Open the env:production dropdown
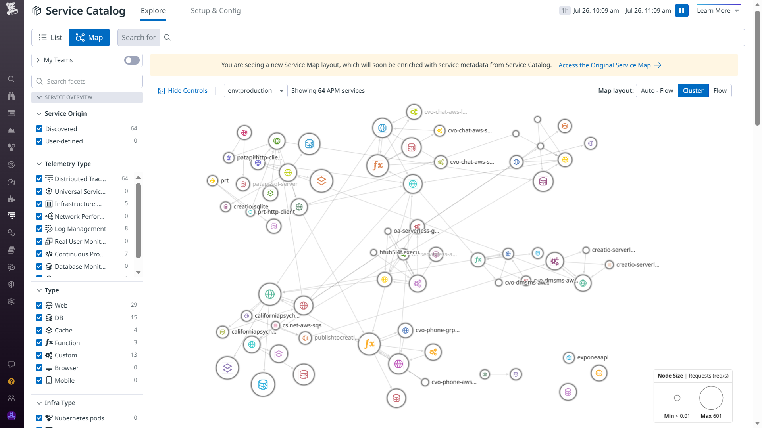 tap(255, 91)
